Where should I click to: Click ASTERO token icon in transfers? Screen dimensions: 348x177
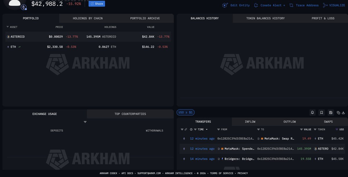pyautogui.click(x=316, y=149)
